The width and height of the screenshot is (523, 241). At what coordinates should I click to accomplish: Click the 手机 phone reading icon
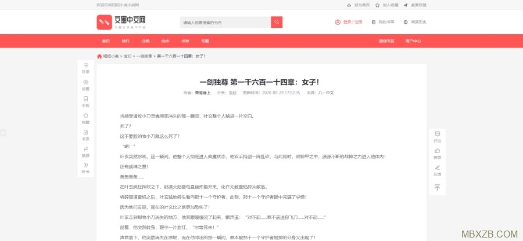click(86, 98)
